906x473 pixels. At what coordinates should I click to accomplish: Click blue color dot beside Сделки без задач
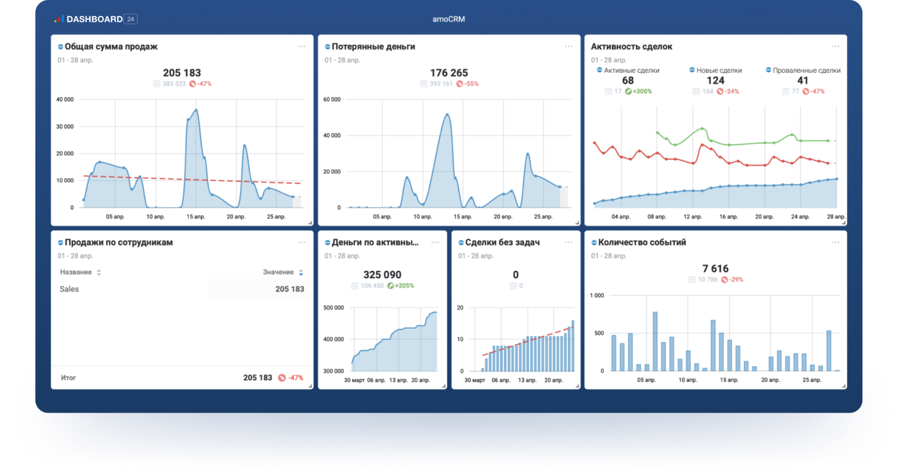click(461, 243)
